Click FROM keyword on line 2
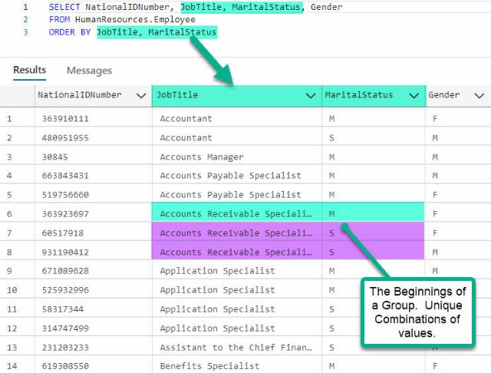 click(x=60, y=19)
